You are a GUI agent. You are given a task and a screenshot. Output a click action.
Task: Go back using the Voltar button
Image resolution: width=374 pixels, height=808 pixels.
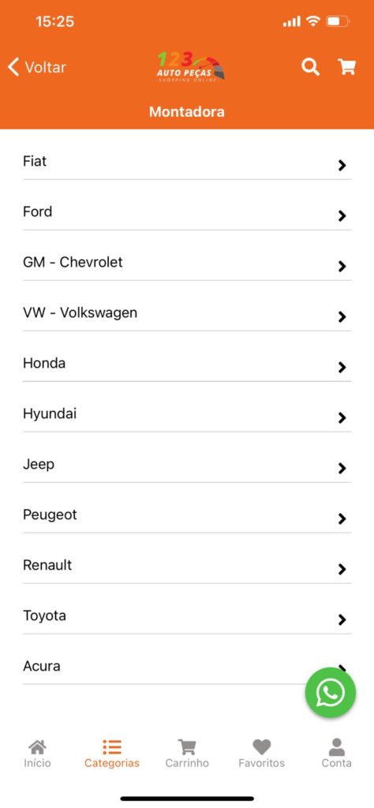(36, 67)
